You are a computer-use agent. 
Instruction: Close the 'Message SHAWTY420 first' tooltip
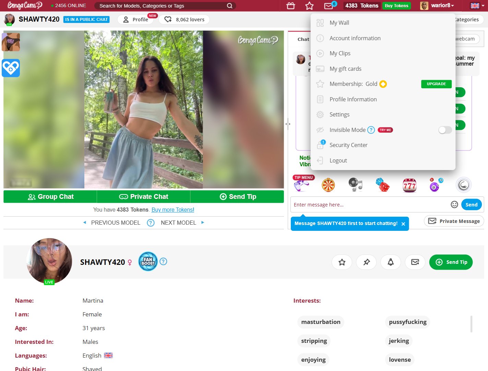pyautogui.click(x=403, y=224)
